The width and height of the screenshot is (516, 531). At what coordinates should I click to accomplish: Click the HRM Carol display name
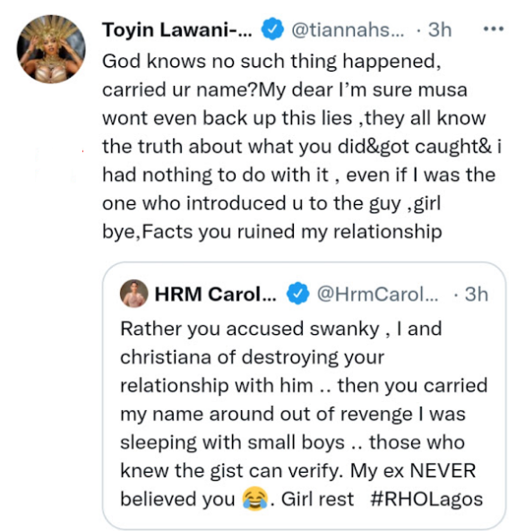point(216,294)
